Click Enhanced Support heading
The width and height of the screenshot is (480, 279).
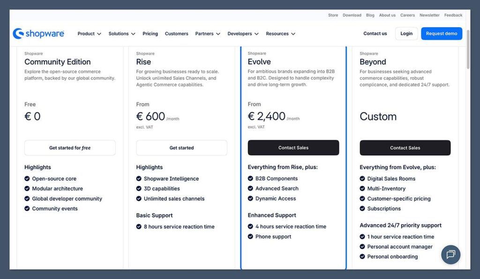272,215
